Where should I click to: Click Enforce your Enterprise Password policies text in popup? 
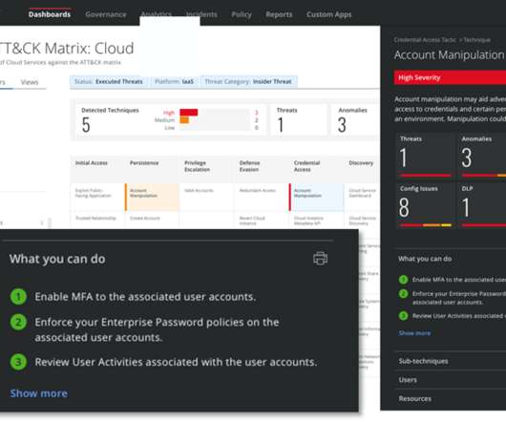(157, 329)
